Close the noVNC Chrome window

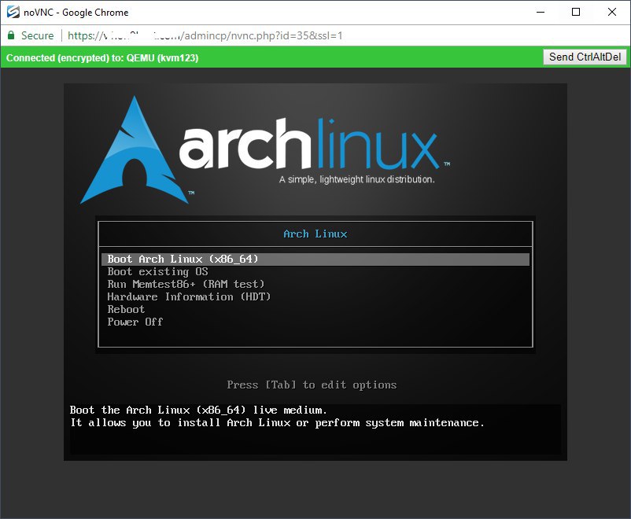611,12
